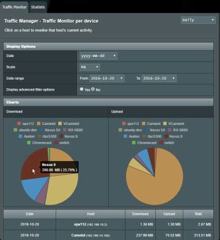Select No for advanced filter options

pos(93,89)
